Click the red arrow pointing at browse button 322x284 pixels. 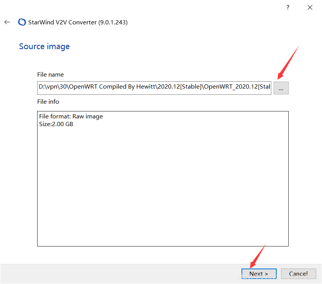(288, 62)
